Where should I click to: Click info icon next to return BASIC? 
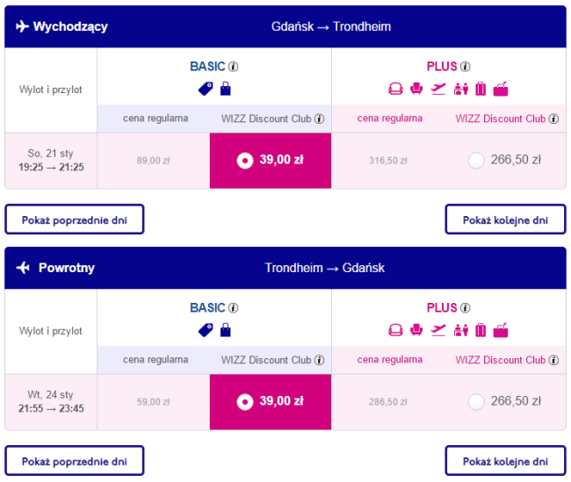tap(234, 308)
